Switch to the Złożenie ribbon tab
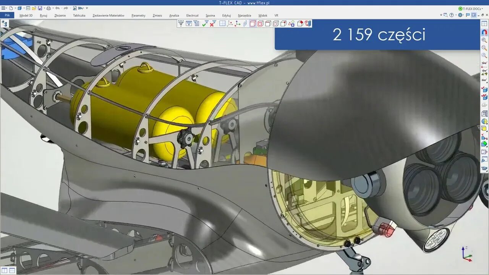This screenshot has height=275, width=489. (x=60, y=16)
